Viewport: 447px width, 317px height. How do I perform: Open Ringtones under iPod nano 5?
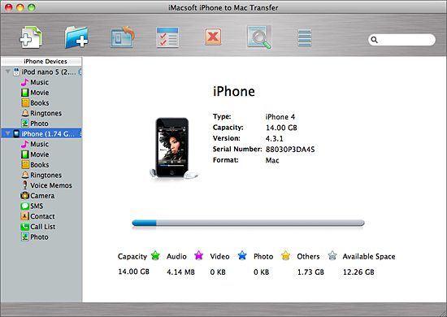tap(41, 113)
